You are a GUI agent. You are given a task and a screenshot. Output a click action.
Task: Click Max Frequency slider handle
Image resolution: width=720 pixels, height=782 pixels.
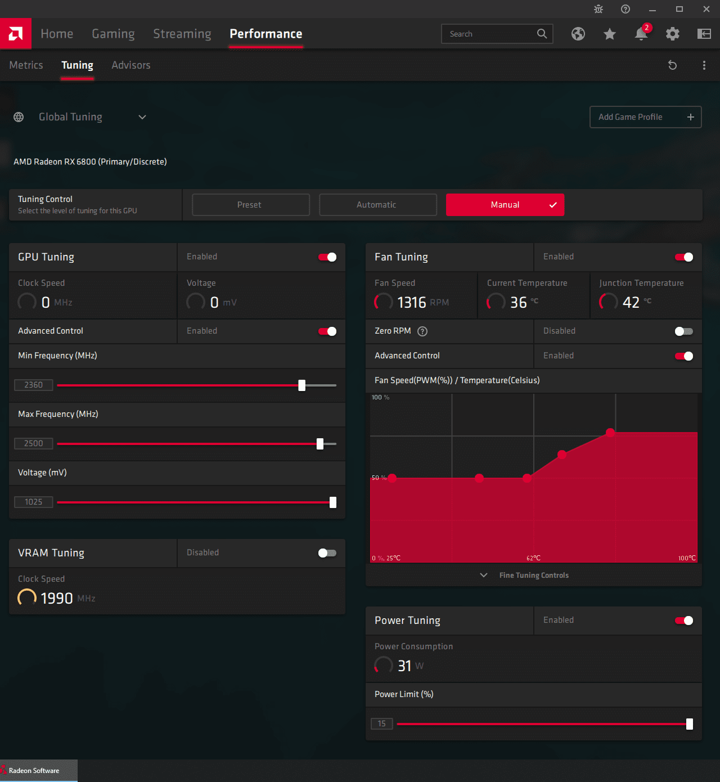[320, 444]
